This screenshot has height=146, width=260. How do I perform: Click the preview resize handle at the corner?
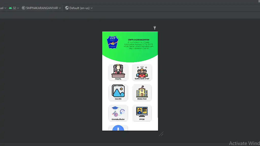click(161, 134)
